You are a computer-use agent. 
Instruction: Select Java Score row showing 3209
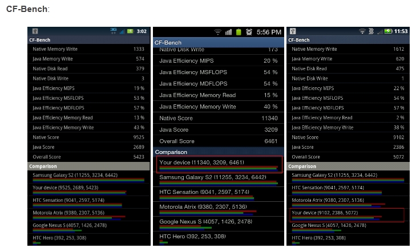click(x=219, y=130)
